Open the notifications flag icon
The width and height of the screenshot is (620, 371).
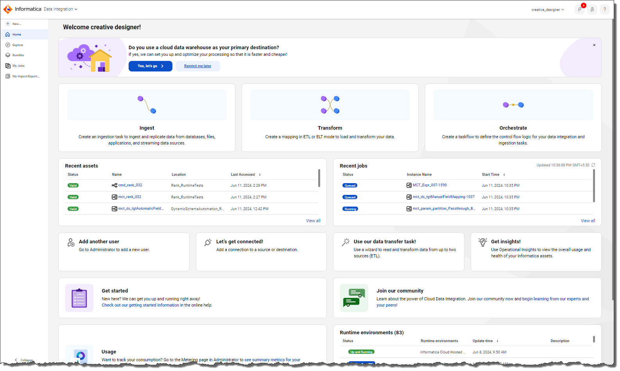pos(580,9)
